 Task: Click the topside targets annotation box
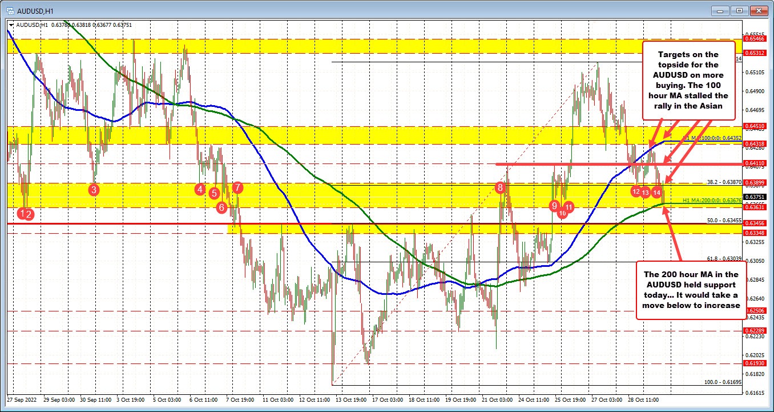click(688, 80)
